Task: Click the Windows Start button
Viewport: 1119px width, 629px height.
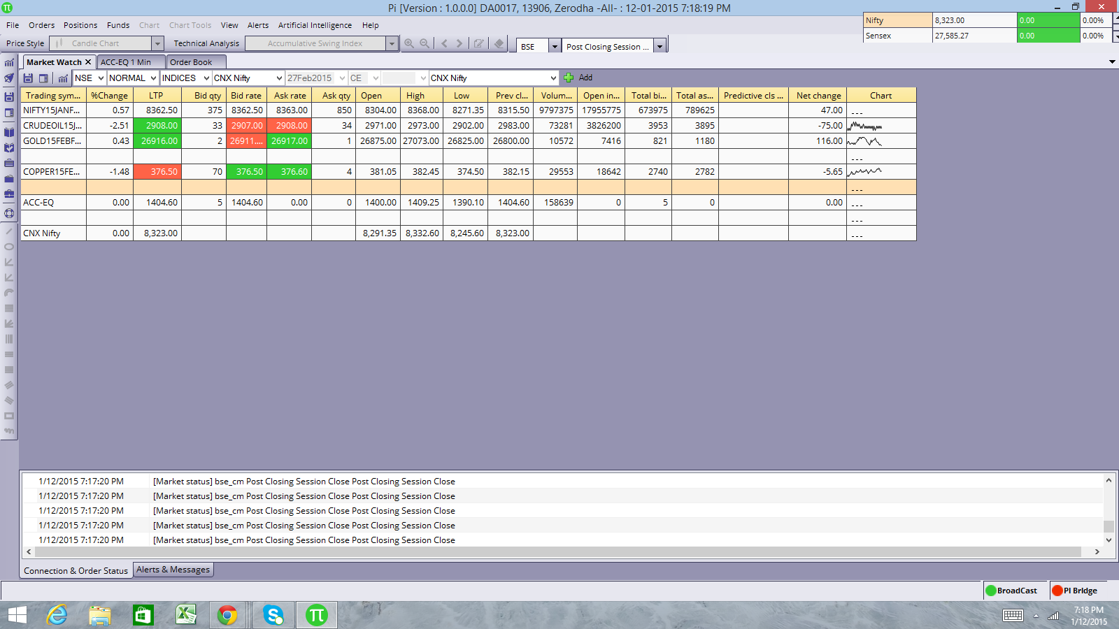Action: [17, 615]
